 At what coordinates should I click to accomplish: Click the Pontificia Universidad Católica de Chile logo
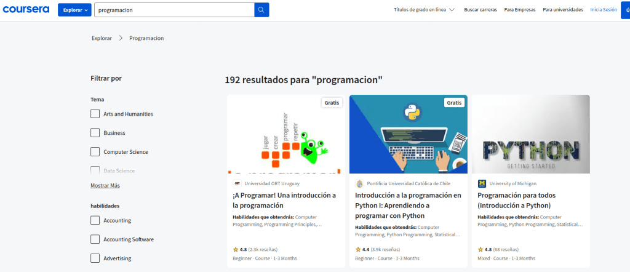pos(359,183)
